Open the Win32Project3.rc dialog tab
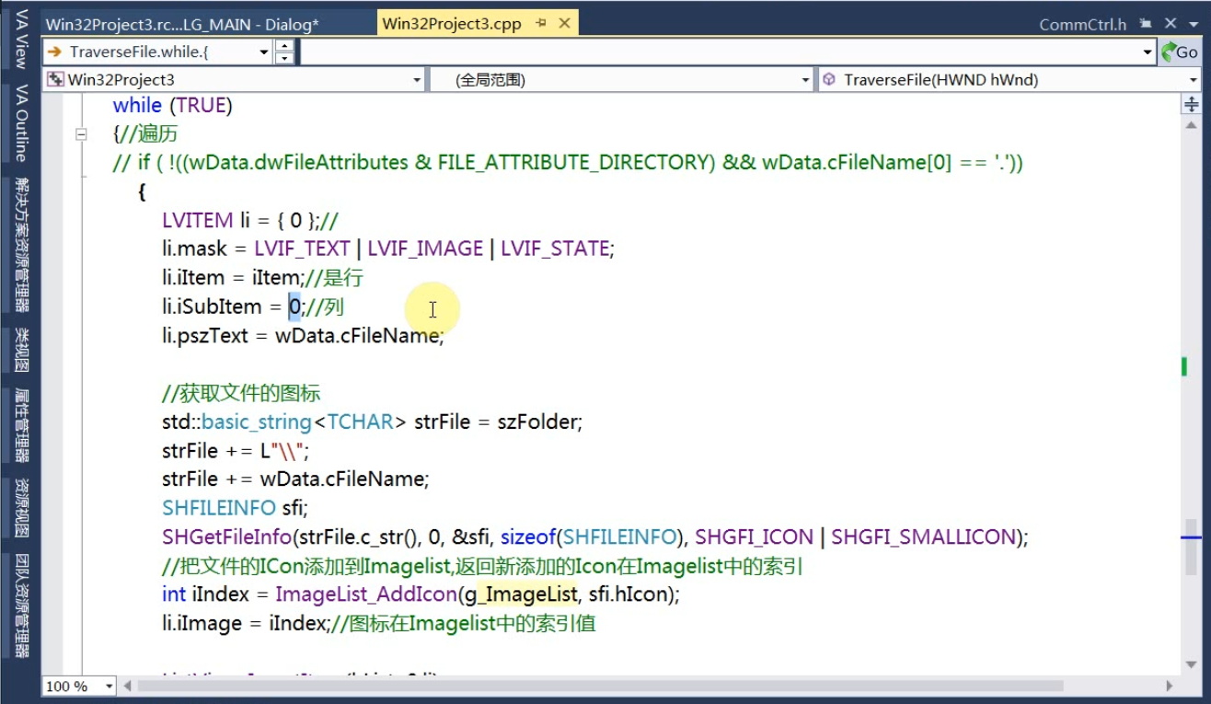The width and height of the screenshot is (1211, 704). pyautogui.click(x=182, y=24)
